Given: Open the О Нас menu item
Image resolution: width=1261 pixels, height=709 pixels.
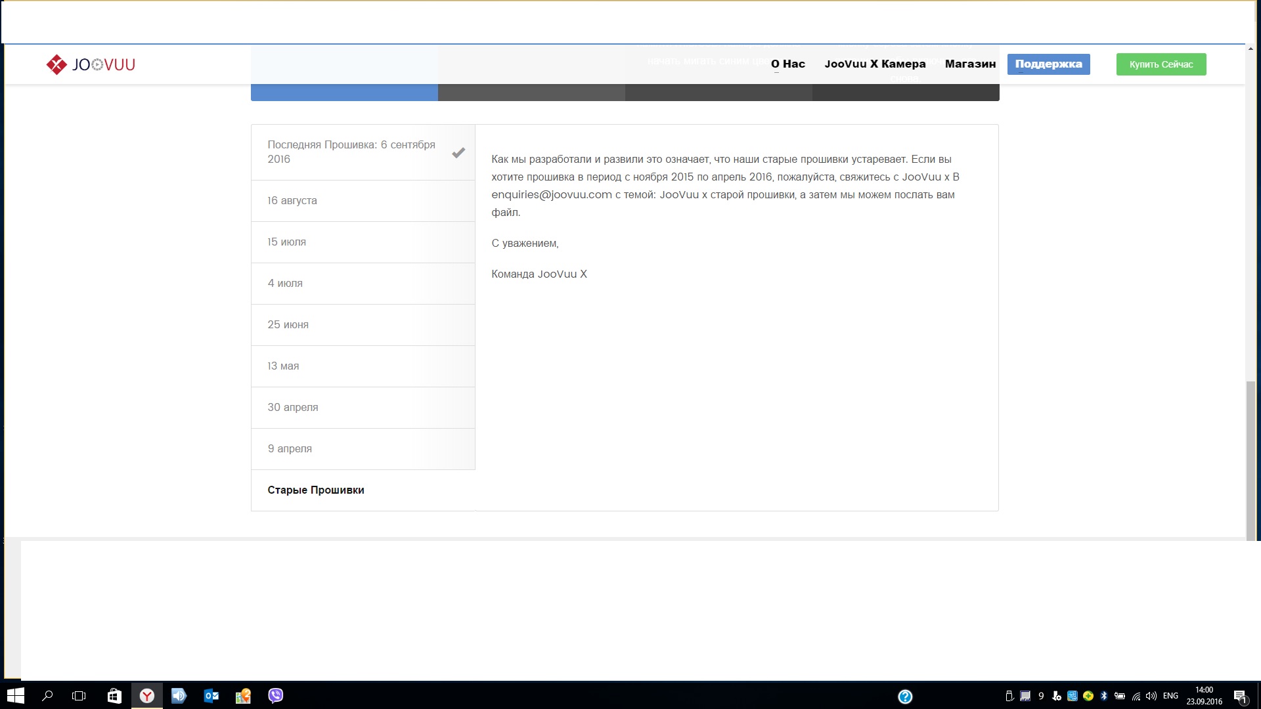Looking at the screenshot, I should coord(787,64).
